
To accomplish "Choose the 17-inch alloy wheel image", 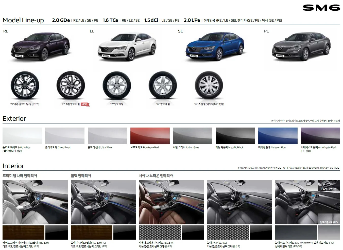I will pos(116,85).
